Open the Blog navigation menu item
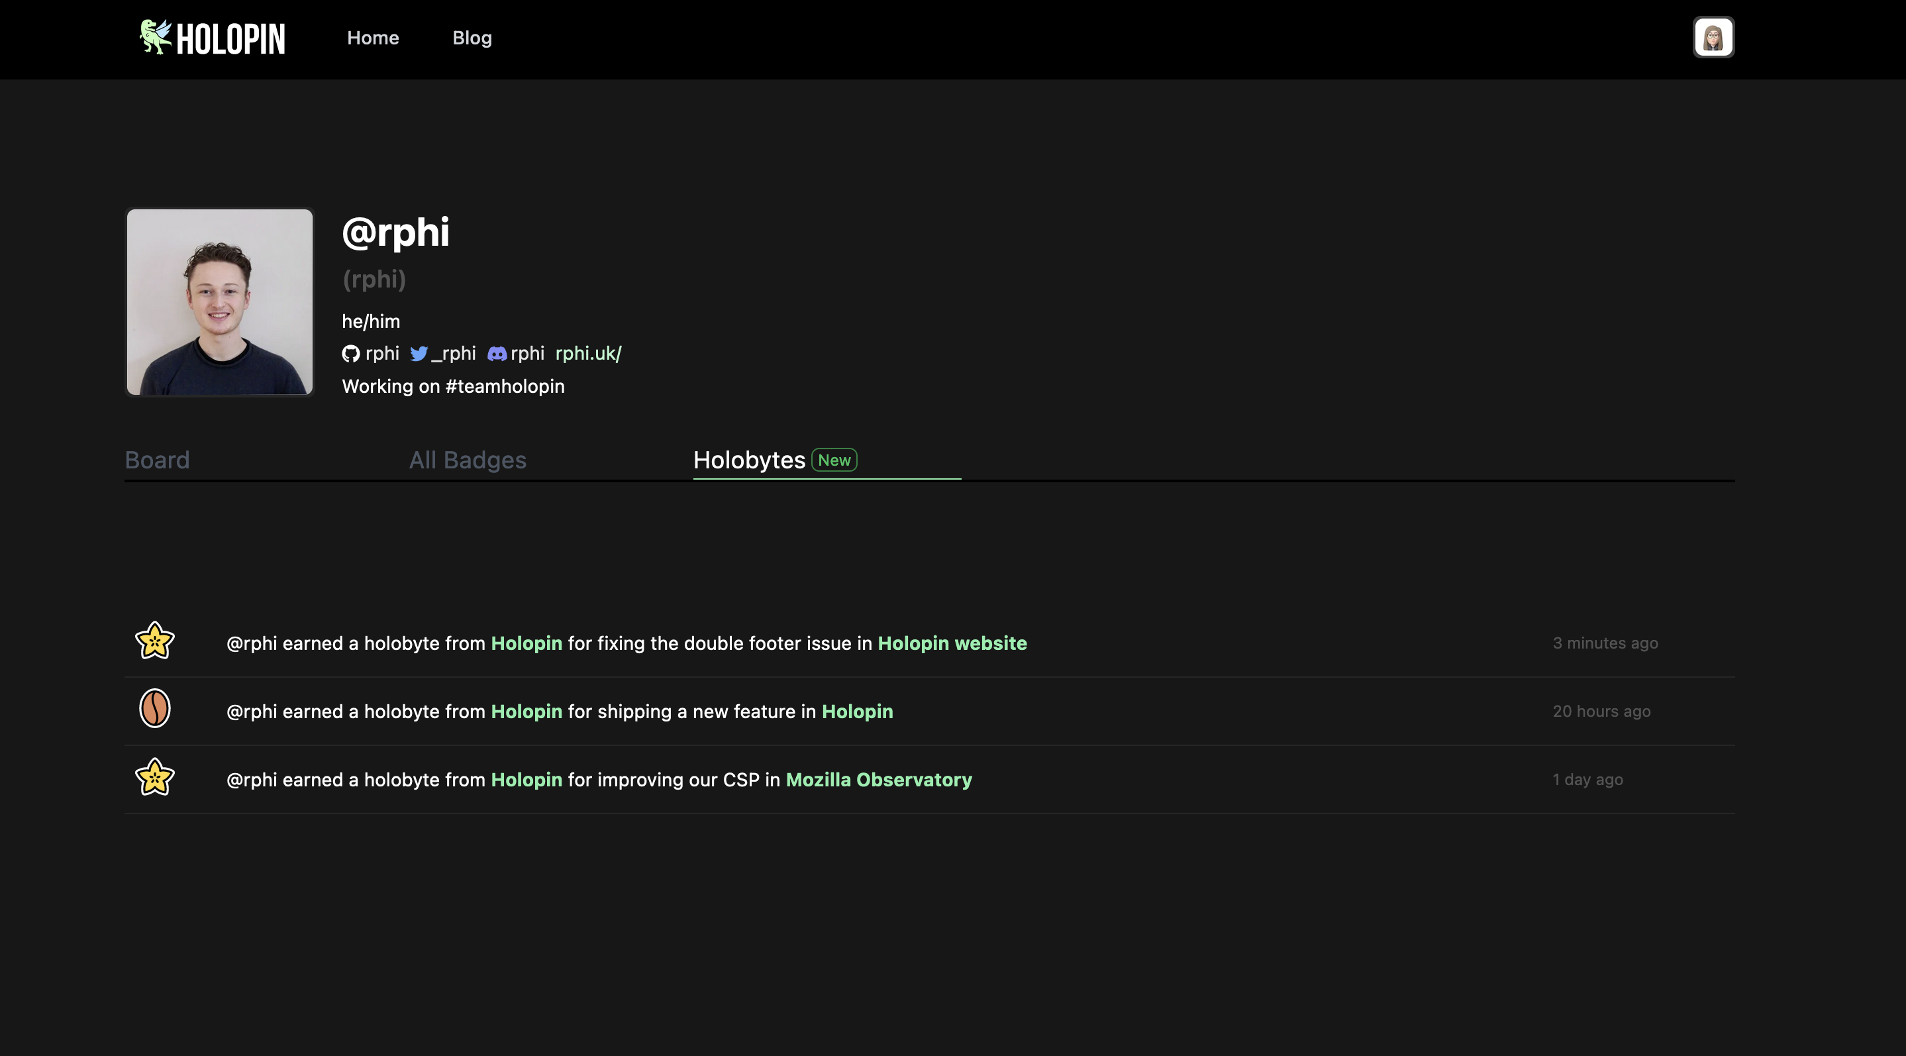Image resolution: width=1906 pixels, height=1056 pixels. point(472,36)
